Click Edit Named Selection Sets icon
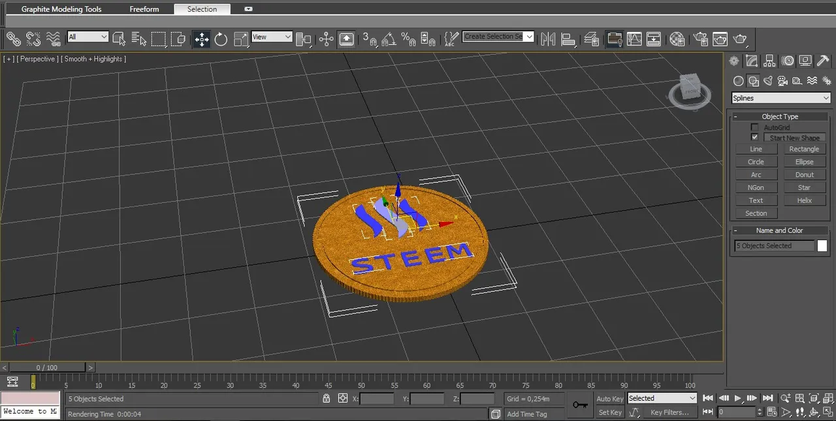Image resolution: width=836 pixels, height=421 pixels. (451, 39)
